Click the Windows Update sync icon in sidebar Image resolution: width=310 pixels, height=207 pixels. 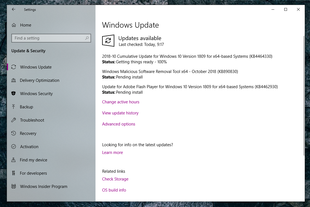[14, 67]
